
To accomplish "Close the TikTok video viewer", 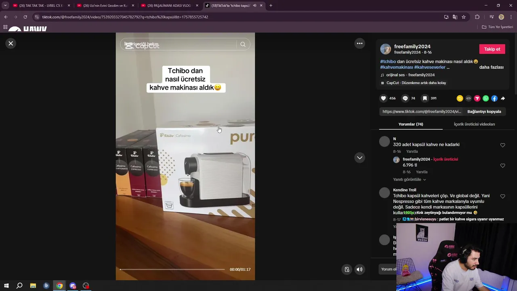I will click(11, 43).
